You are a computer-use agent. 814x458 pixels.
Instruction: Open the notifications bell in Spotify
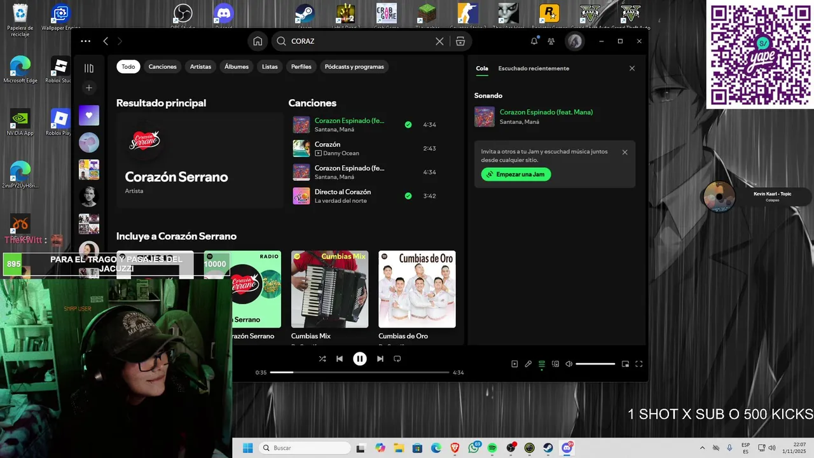tap(534, 41)
